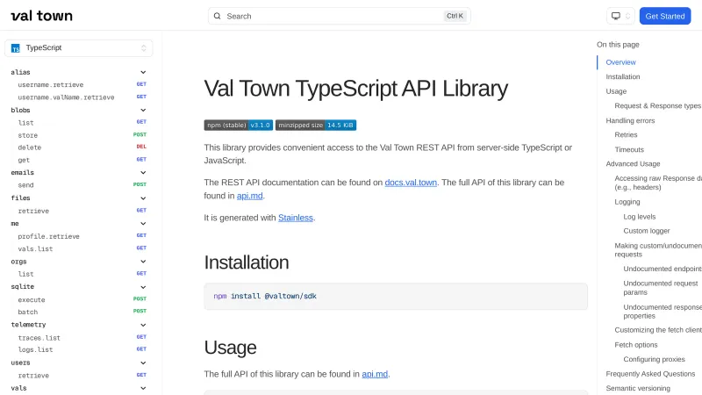
Task: Select blobs store POST endpoint
Action: coord(28,135)
